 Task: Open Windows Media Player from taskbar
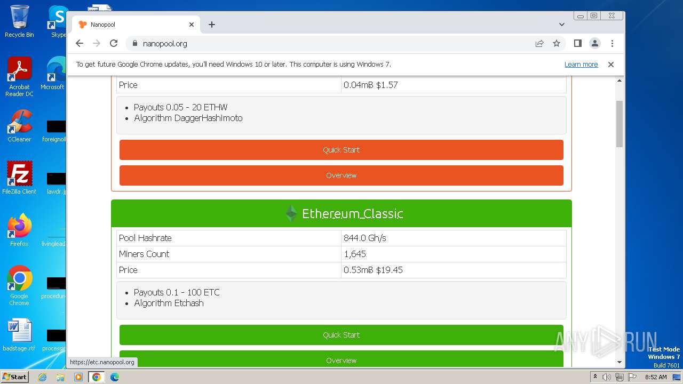pos(78,377)
